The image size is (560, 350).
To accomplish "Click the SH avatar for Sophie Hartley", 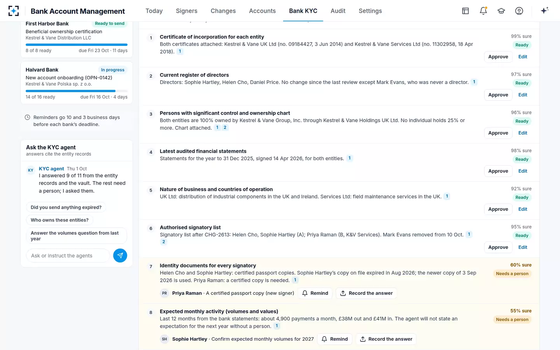I will click(164, 339).
